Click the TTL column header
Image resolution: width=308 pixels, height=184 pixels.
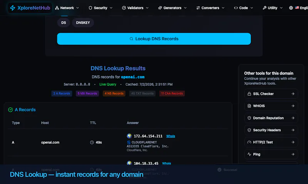pyautogui.click(x=93, y=123)
